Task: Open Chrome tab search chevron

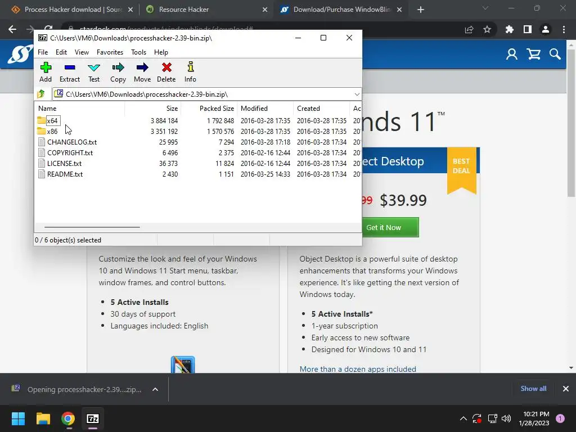Action: [x=485, y=8]
